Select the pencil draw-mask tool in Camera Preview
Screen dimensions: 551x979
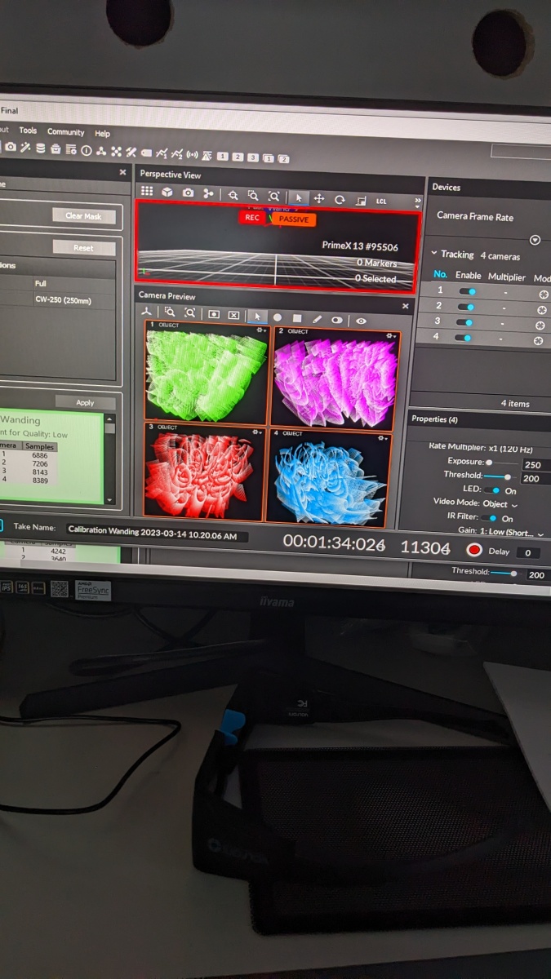click(x=317, y=318)
